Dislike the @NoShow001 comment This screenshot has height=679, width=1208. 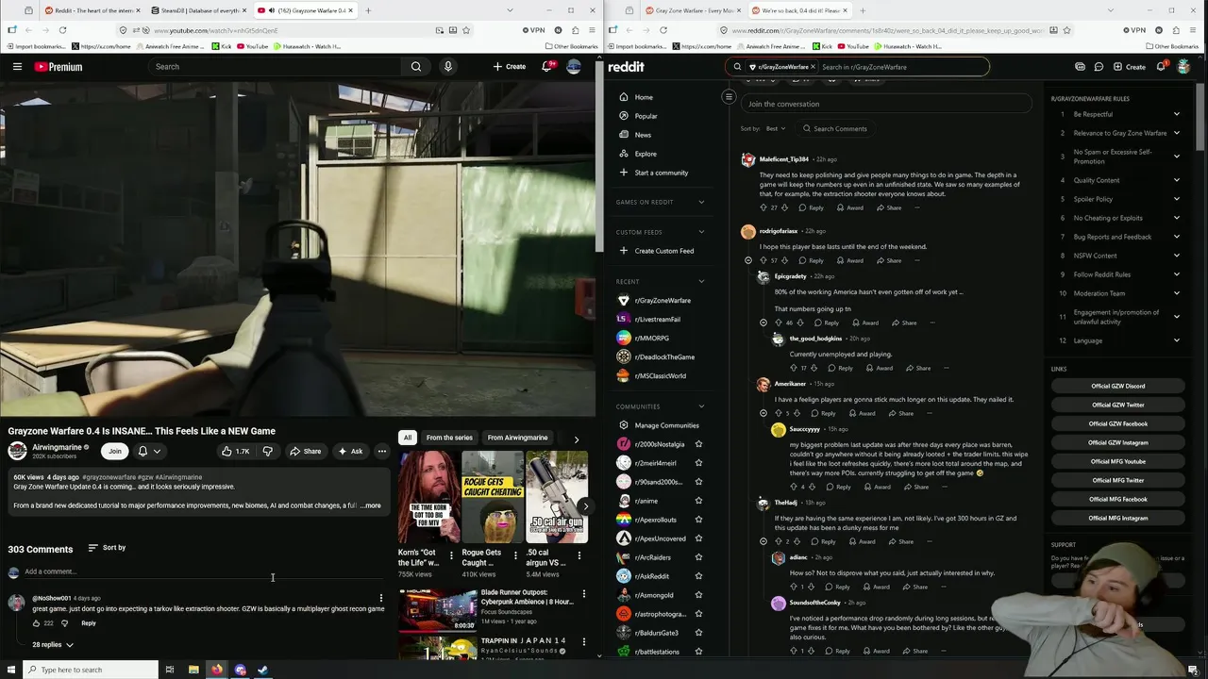click(x=64, y=623)
